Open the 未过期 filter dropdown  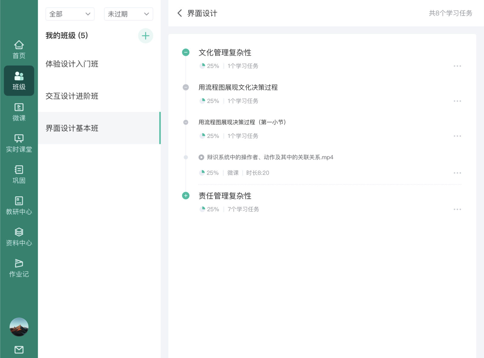click(128, 14)
